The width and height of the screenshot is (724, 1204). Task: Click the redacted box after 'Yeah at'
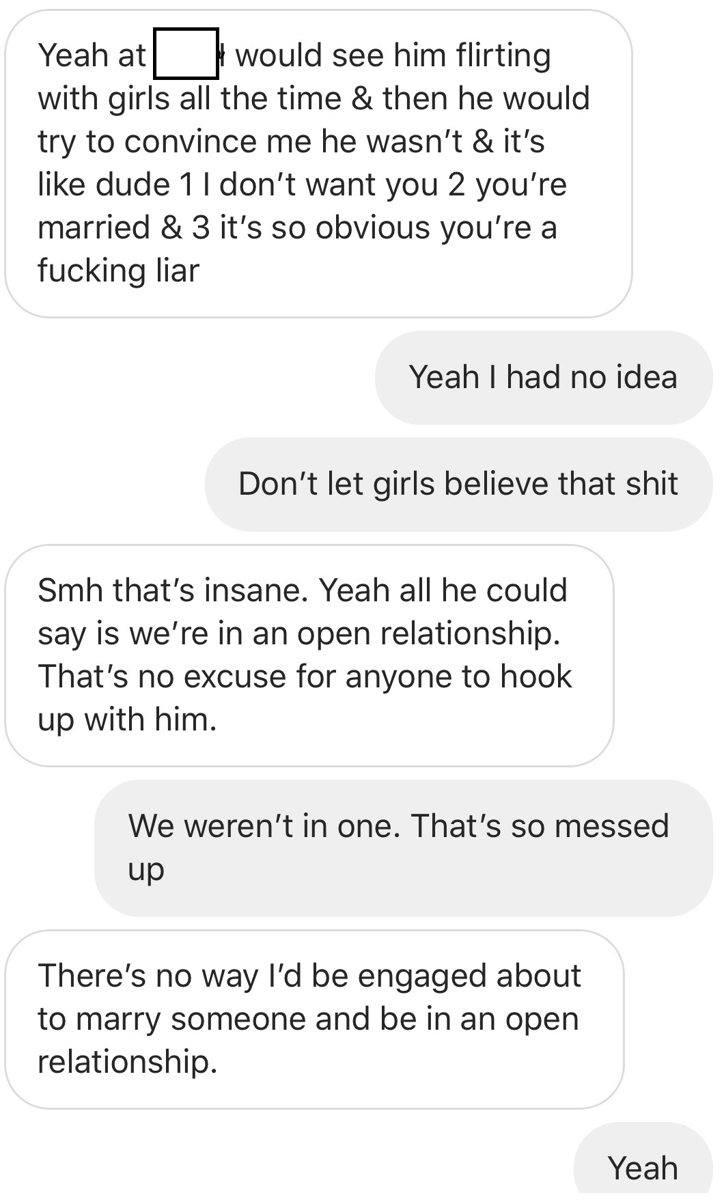coord(186,54)
